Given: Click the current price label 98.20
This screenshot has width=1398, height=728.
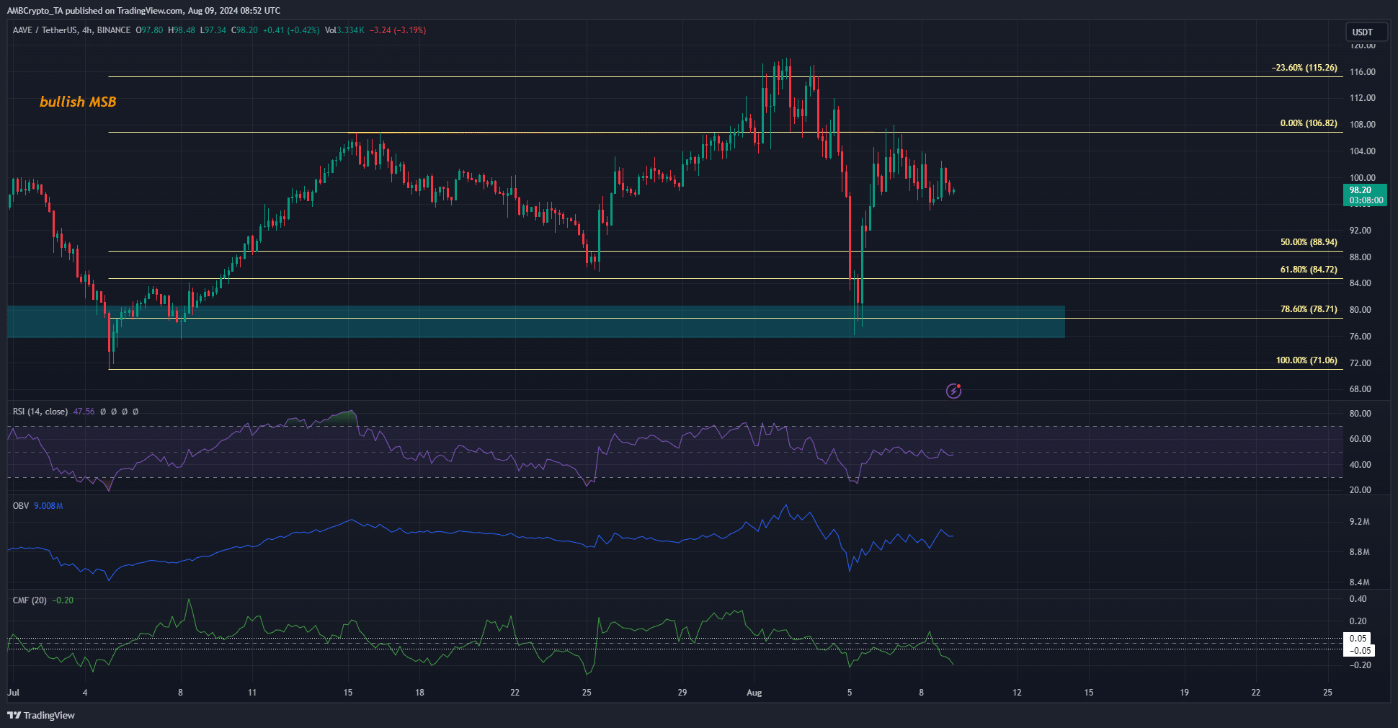Looking at the screenshot, I should pos(1365,195).
